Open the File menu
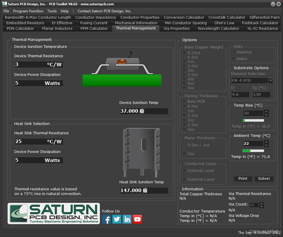Viewport: 283px width, 237px height. [6, 11]
